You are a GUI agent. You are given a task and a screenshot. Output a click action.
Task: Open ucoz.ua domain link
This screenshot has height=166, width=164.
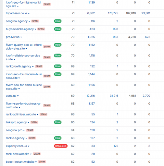pyautogui.click(x=11, y=96)
